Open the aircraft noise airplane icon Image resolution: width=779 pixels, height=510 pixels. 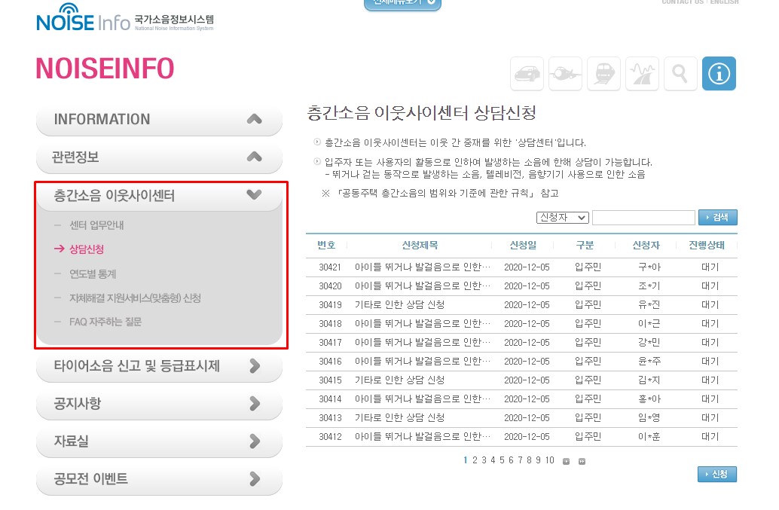coord(565,74)
